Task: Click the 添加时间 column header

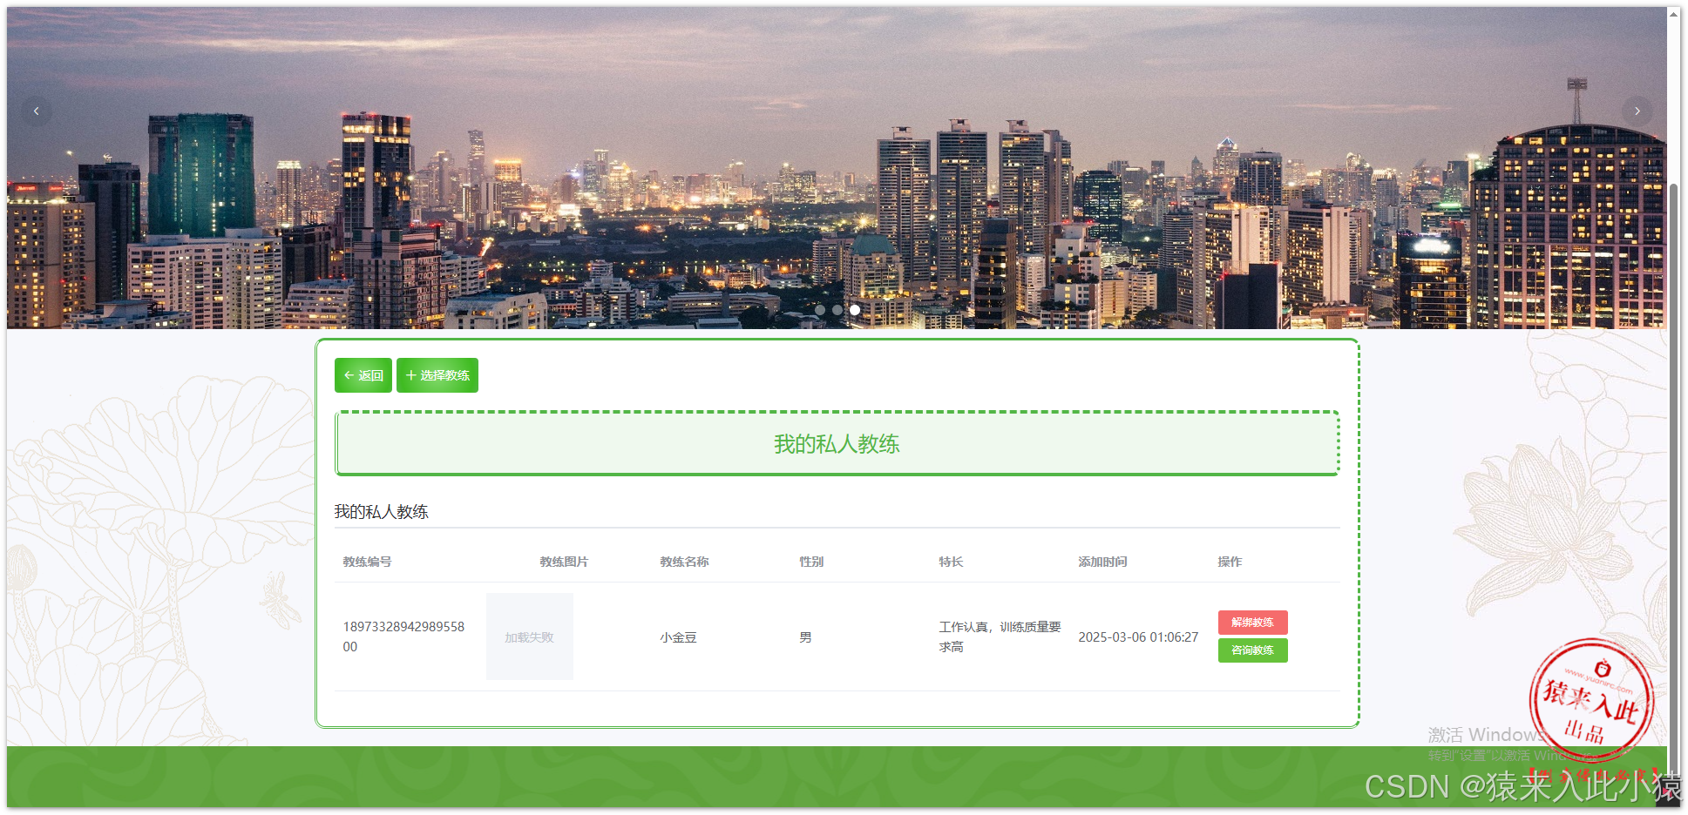Action: [1102, 562]
